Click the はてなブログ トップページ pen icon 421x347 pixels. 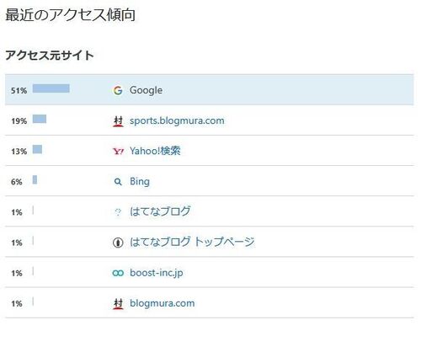coord(118,243)
